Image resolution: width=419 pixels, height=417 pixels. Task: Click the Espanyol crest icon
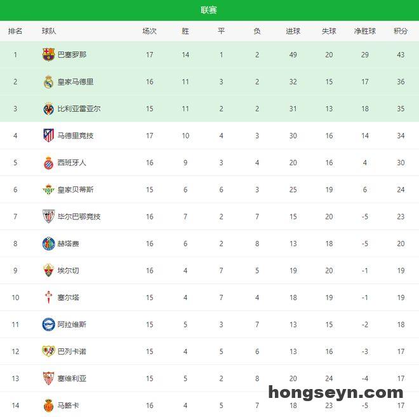48,163
